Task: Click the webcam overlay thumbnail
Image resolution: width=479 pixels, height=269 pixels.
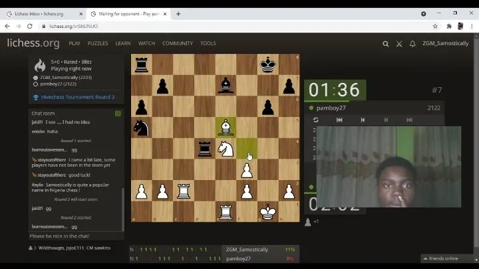Action: coord(389,167)
